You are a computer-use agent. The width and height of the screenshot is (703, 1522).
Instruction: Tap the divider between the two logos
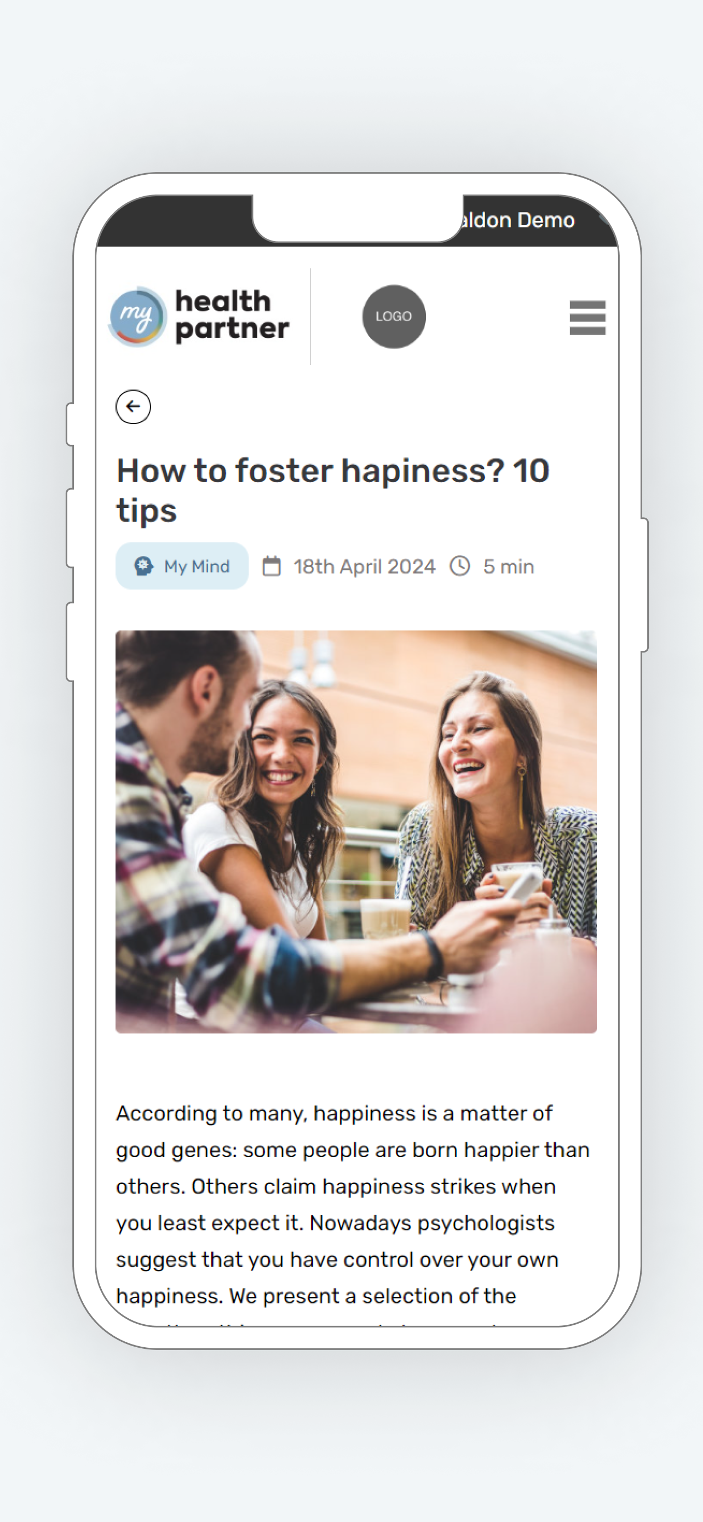(x=310, y=317)
